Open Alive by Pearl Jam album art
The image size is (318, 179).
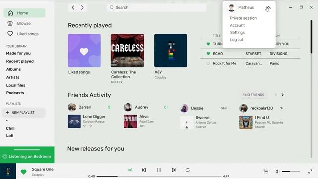pyautogui.click(x=130, y=121)
